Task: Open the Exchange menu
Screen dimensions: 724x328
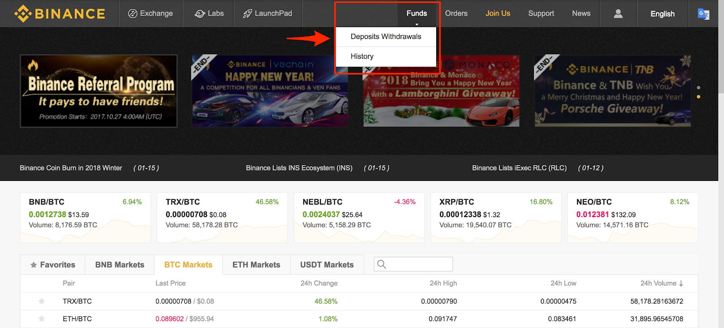Action: [151, 14]
